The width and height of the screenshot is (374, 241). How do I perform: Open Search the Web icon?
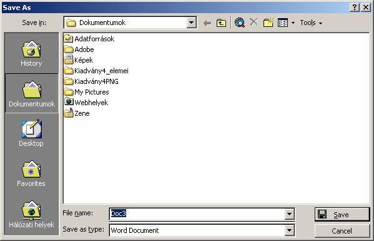click(240, 23)
